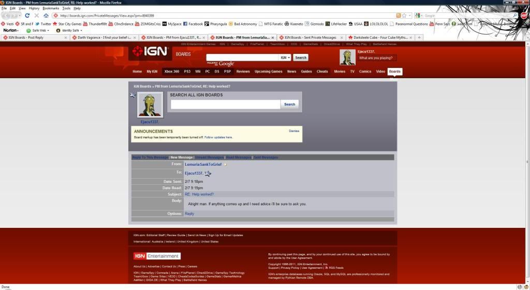Screen dimensions: 530x290
Task: Click the Reply link in Options row
Action: [189, 213]
